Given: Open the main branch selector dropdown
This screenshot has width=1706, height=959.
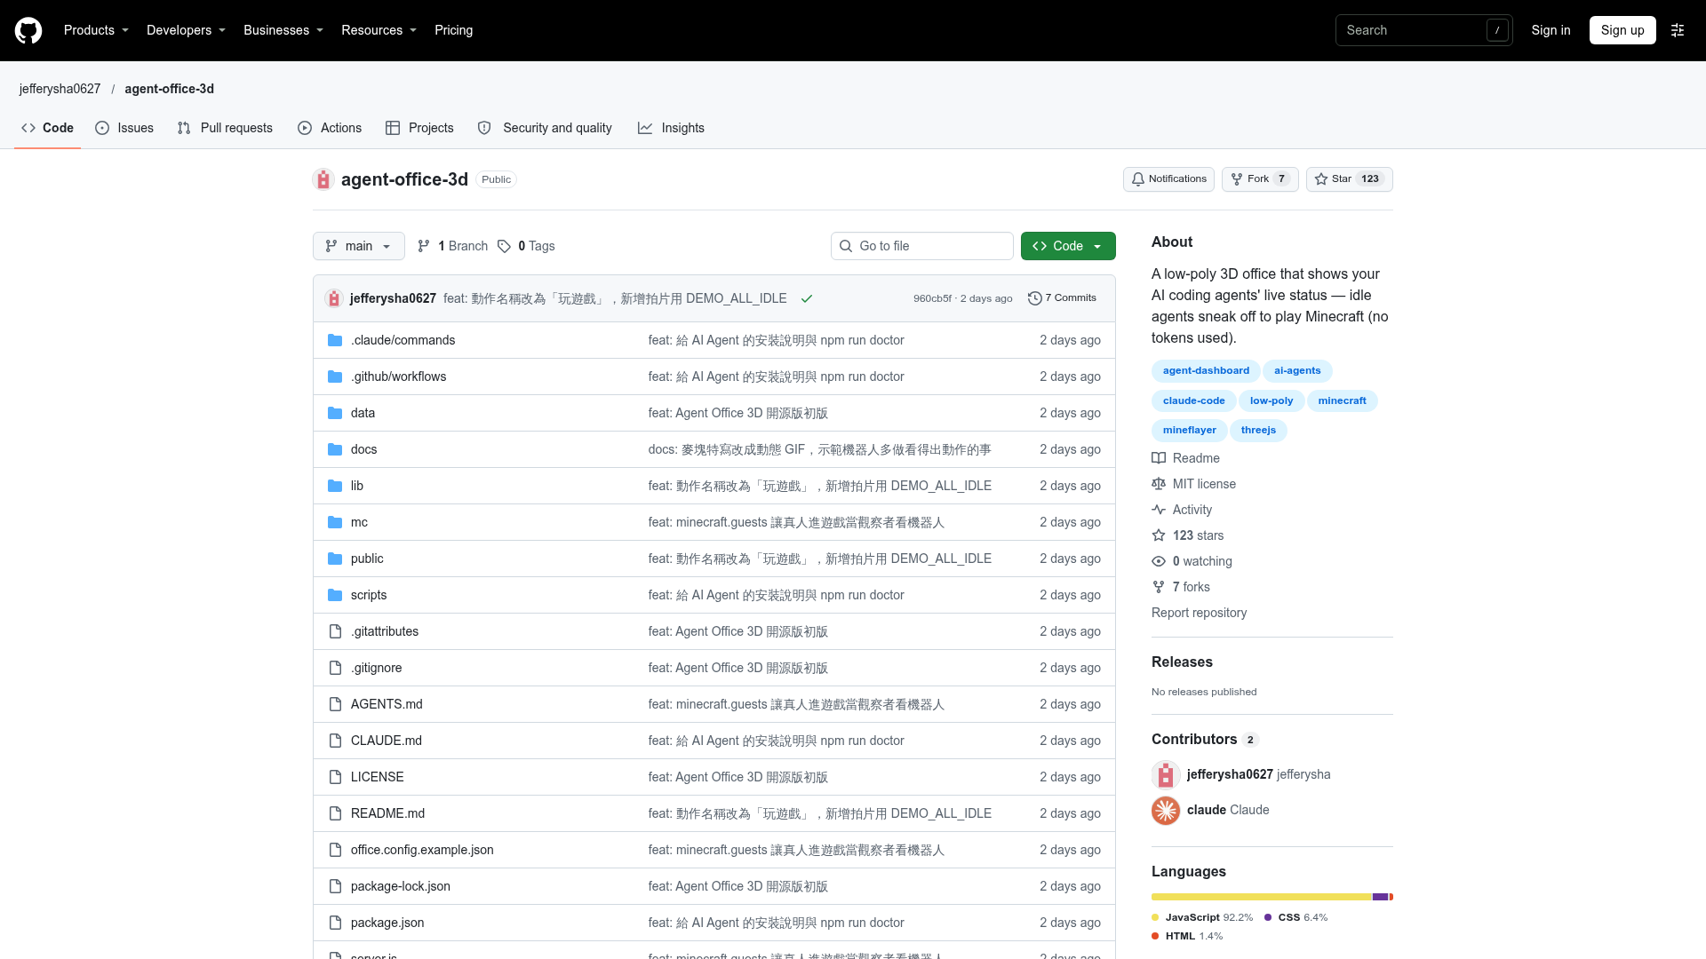Looking at the screenshot, I should 359,246.
